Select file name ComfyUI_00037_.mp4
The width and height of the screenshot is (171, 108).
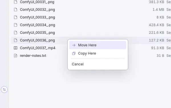pyautogui.click(x=38, y=48)
